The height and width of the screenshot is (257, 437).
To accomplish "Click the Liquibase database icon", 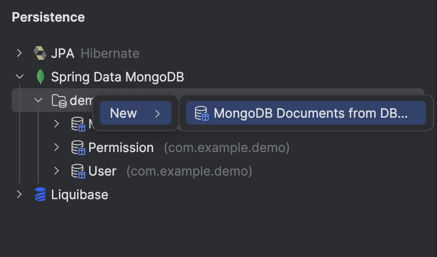I will pyautogui.click(x=40, y=194).
